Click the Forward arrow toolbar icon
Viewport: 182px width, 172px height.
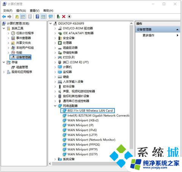(9, 17)
